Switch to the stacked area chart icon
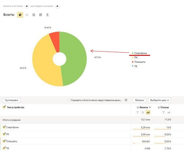 pyautogui.click(x=34, y=15)
